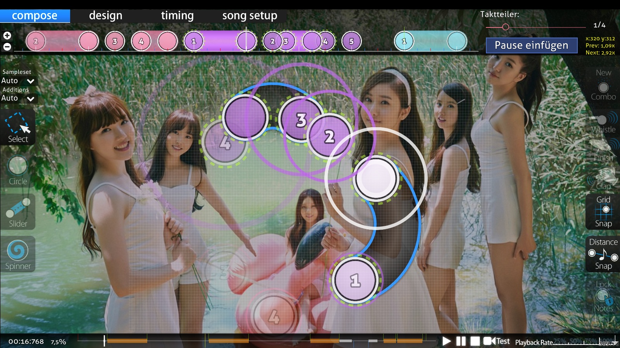Zoom in the timeline with plus icon
Screen dimensions: 620x348
[x=7, y=36]
